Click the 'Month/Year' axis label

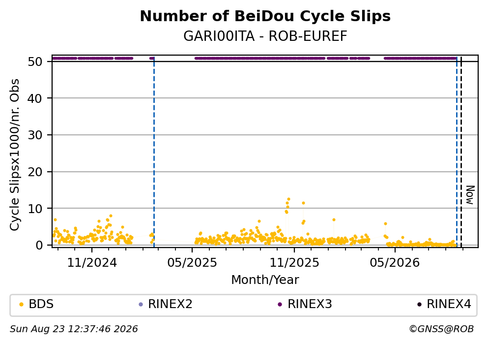pyautogui.click(x=265, y=280)
